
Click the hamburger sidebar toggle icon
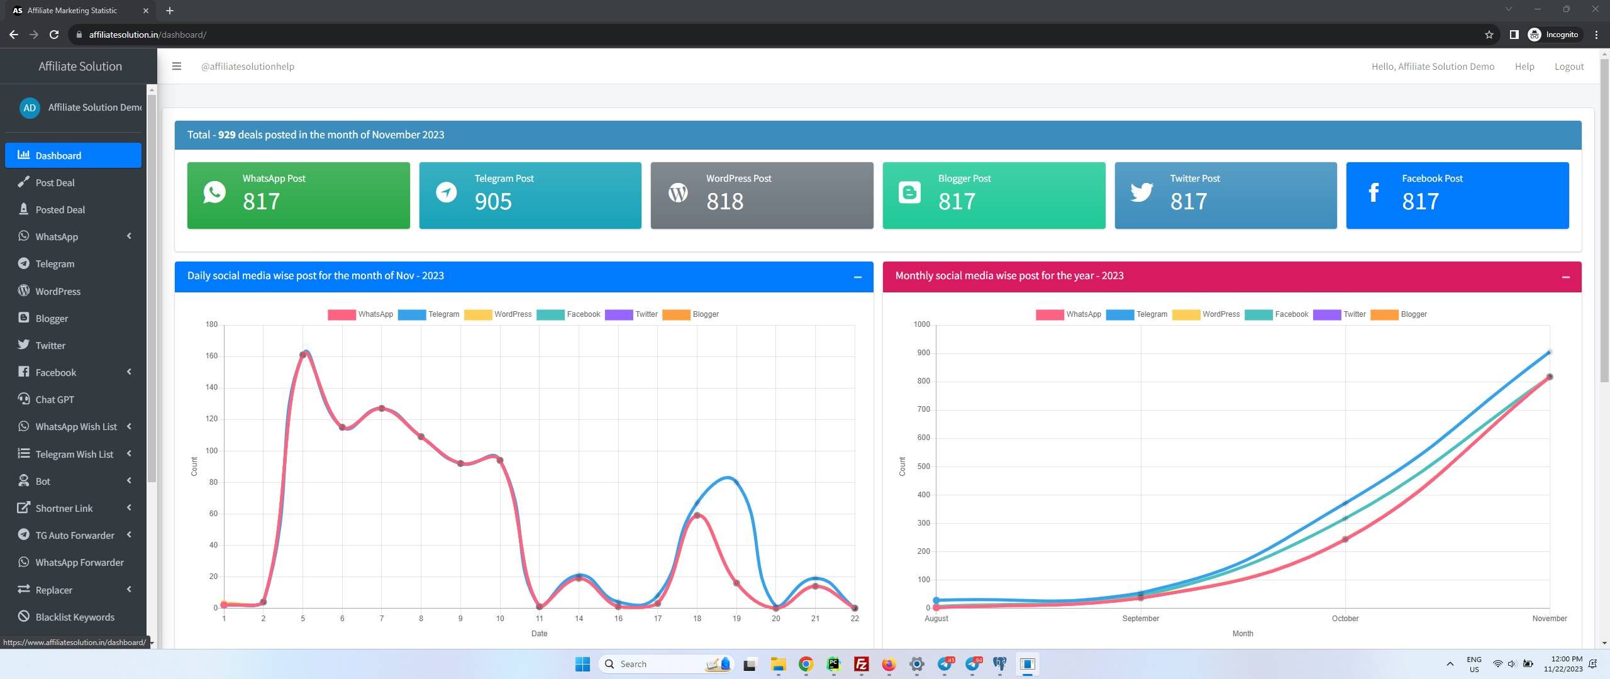point(177,66)
